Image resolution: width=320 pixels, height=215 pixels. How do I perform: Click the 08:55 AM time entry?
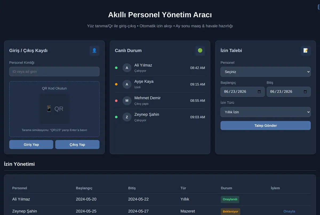click(198, 101)
